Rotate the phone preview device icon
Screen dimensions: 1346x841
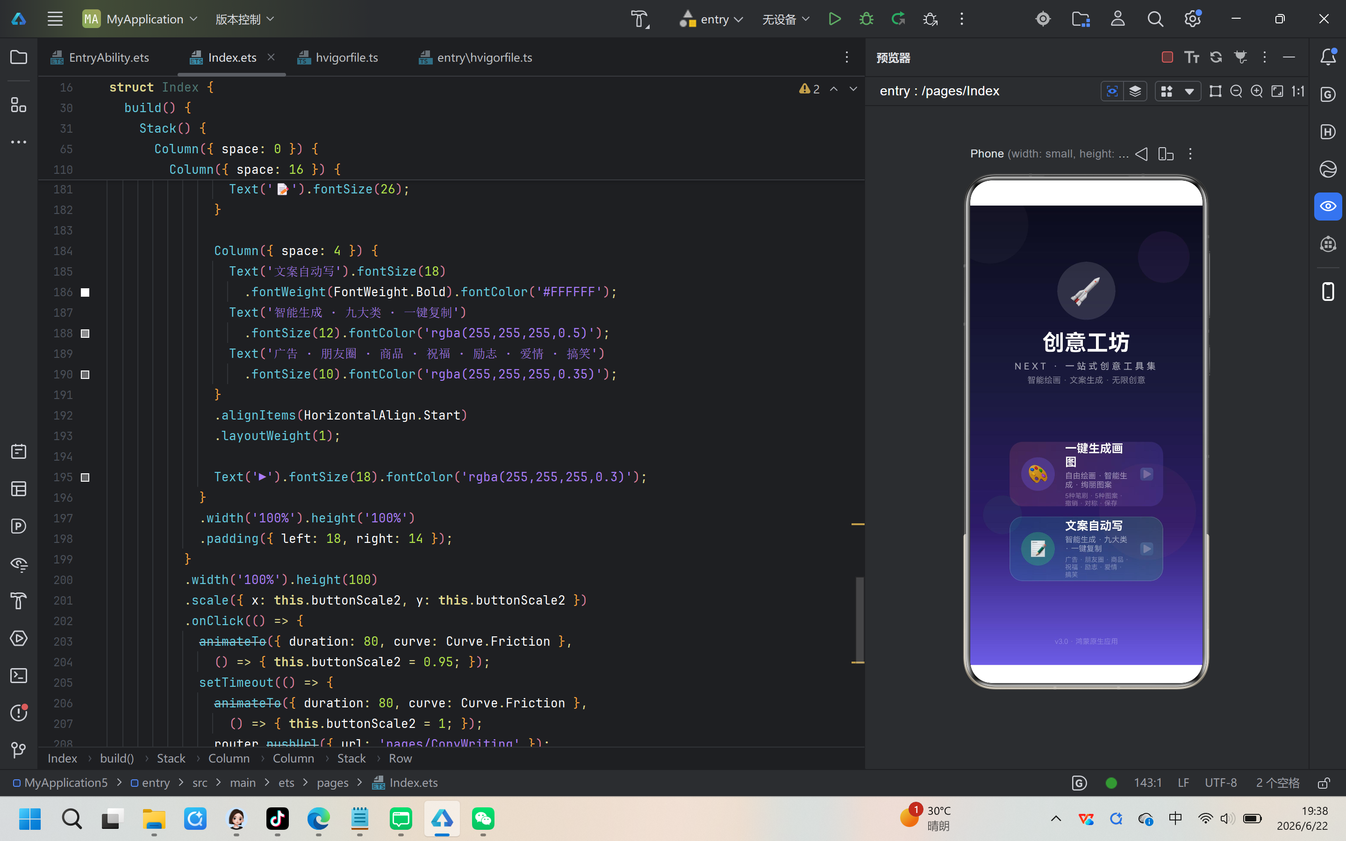pos(1166,154)
